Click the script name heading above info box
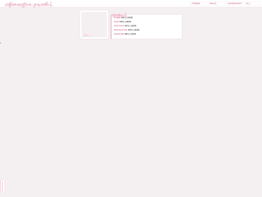 tap(119, 15)
